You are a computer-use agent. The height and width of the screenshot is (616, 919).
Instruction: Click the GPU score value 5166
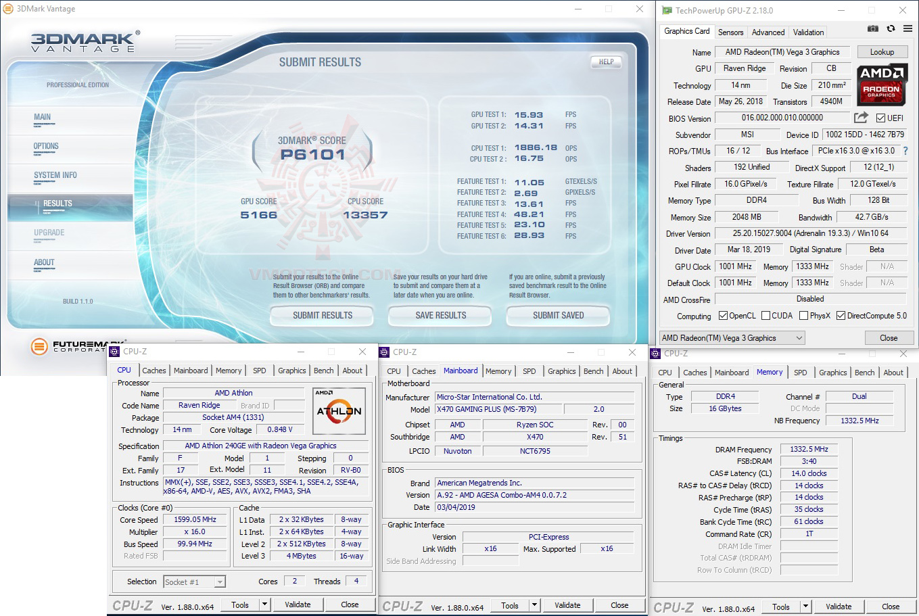(259, 215)
